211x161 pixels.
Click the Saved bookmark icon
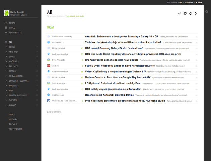(x=6, y=28)
